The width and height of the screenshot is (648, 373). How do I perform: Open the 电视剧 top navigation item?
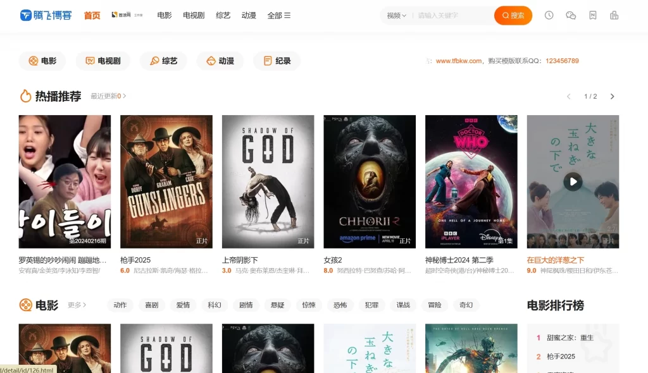(194, 15)
